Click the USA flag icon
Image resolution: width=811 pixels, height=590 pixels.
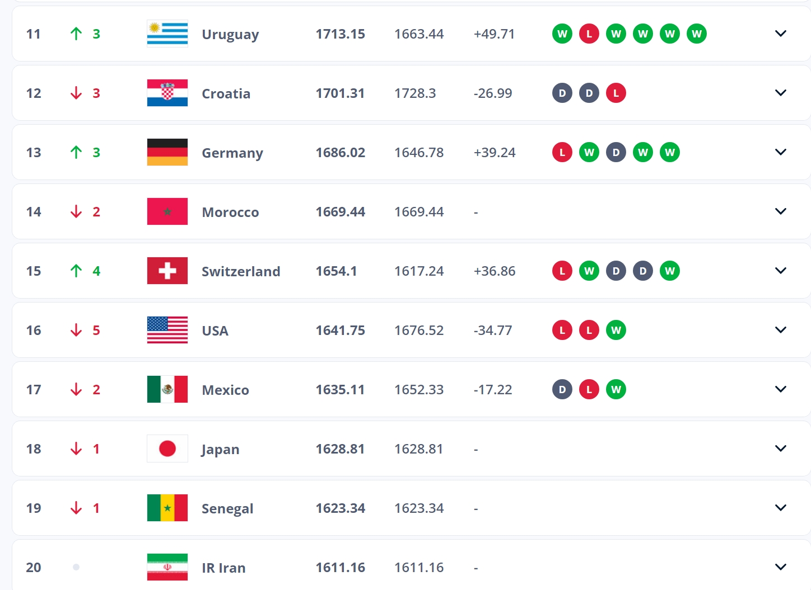click(167, 331)
